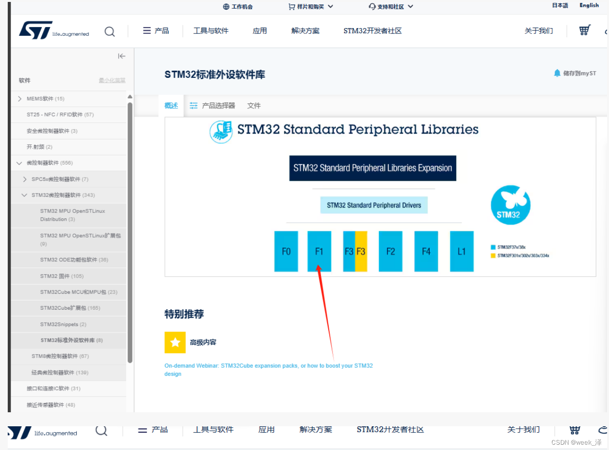
Task: Open the 关于我们 menu
Action: tap(539, 30)
